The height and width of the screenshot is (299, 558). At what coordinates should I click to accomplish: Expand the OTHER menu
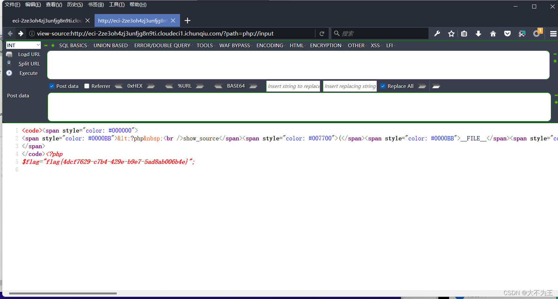(357, 46)
